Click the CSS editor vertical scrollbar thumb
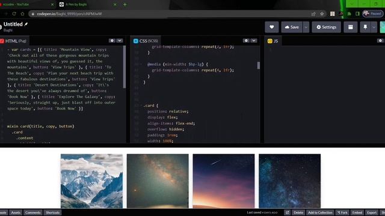The height and width of the screenshot is (216, 385). 258,65
